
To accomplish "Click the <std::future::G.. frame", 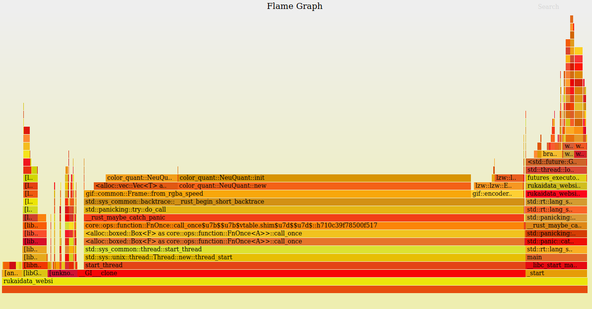I will point(556,162).
